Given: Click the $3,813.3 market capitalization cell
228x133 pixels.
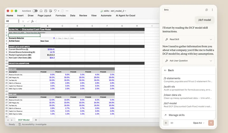Looking at the screenshot, I should coord(47,55).
